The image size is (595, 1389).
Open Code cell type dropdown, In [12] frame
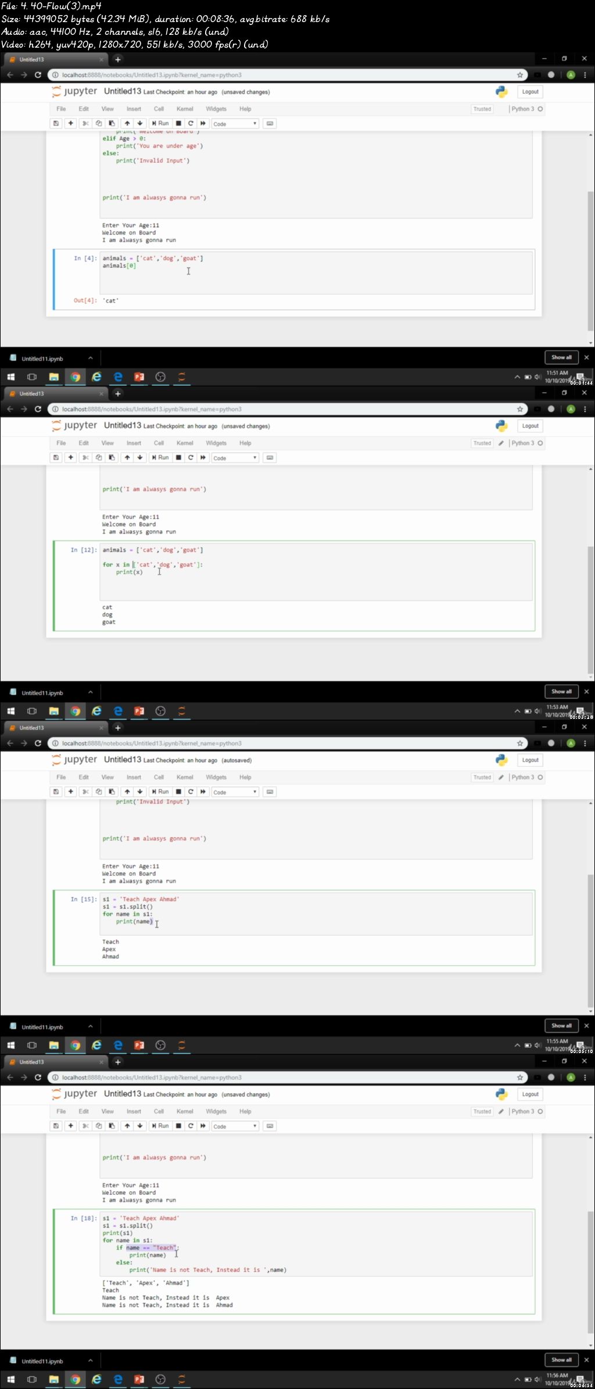[x=235, y=458]
